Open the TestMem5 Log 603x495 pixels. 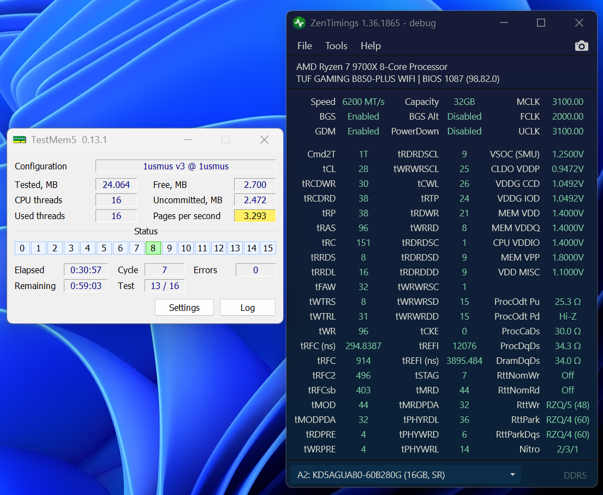(248, 308)
